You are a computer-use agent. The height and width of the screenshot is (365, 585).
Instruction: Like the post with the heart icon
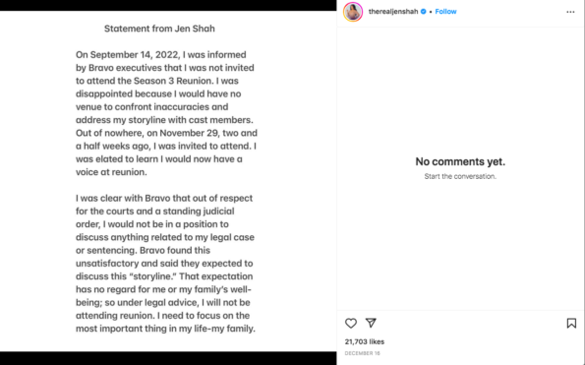[x=351, y=324]
